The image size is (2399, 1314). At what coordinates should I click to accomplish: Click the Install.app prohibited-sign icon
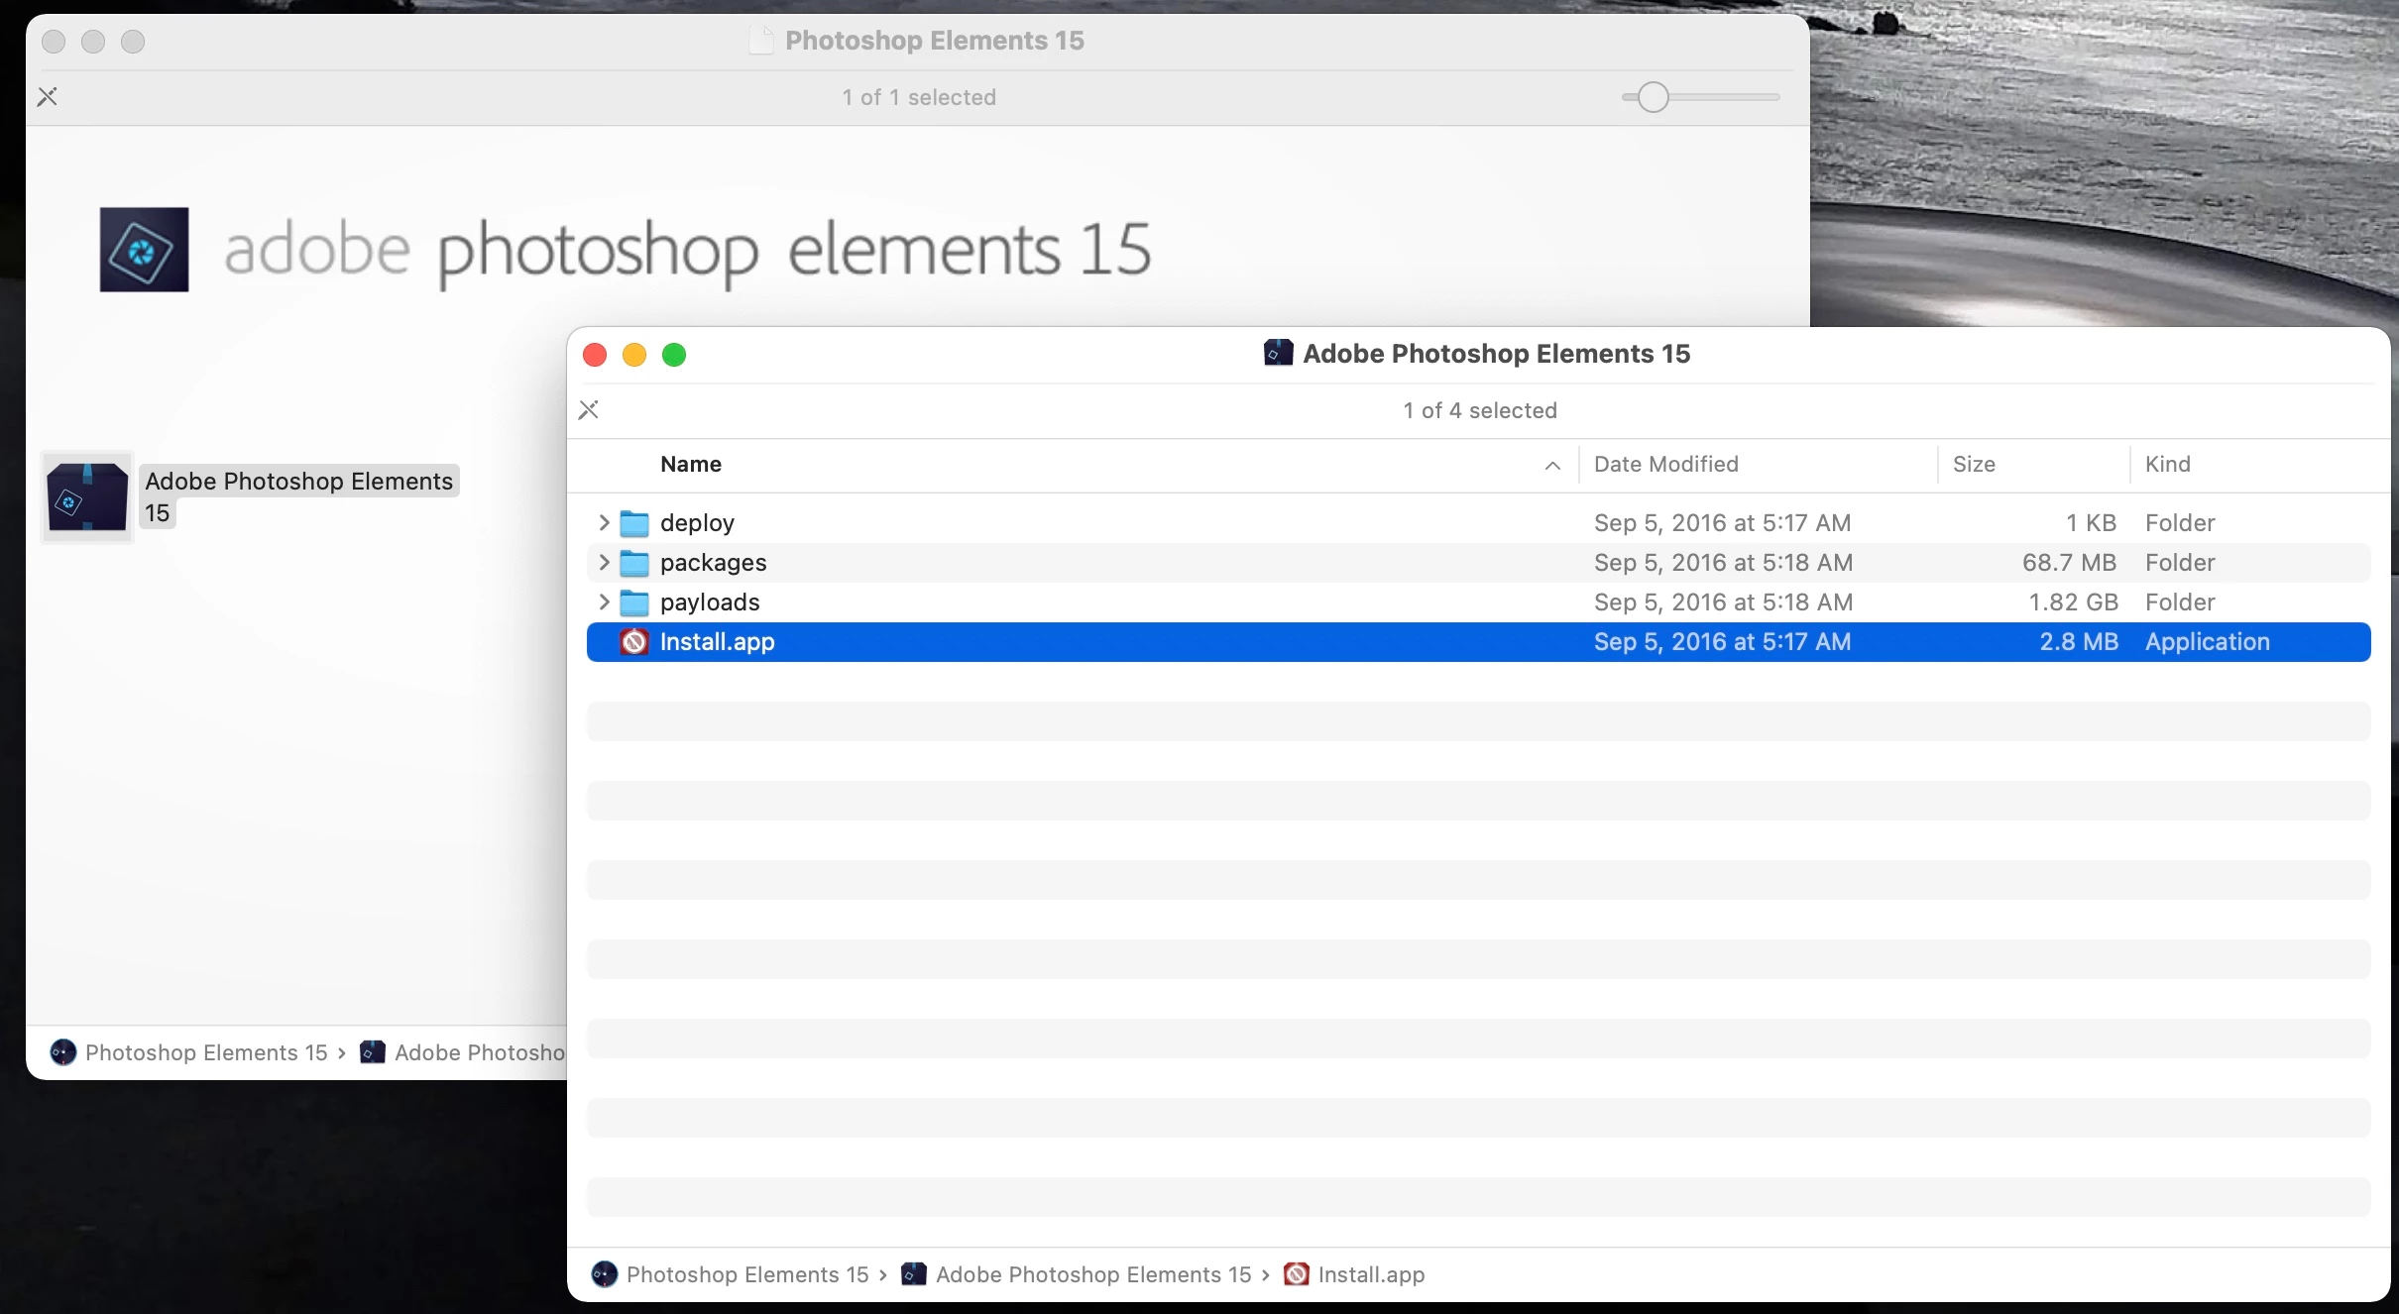[x=634, y=642]
